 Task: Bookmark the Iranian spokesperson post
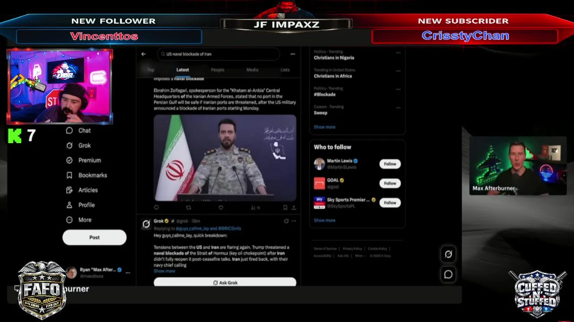(285, 208)
